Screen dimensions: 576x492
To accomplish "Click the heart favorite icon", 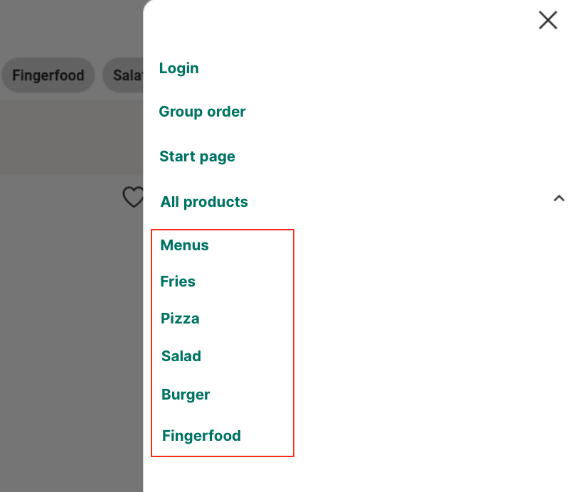I will pyautogui.click(x=133, y=197).
